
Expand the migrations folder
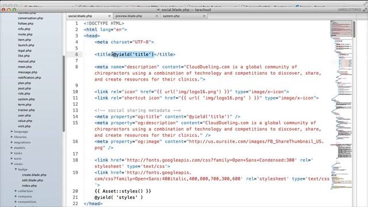11,142
